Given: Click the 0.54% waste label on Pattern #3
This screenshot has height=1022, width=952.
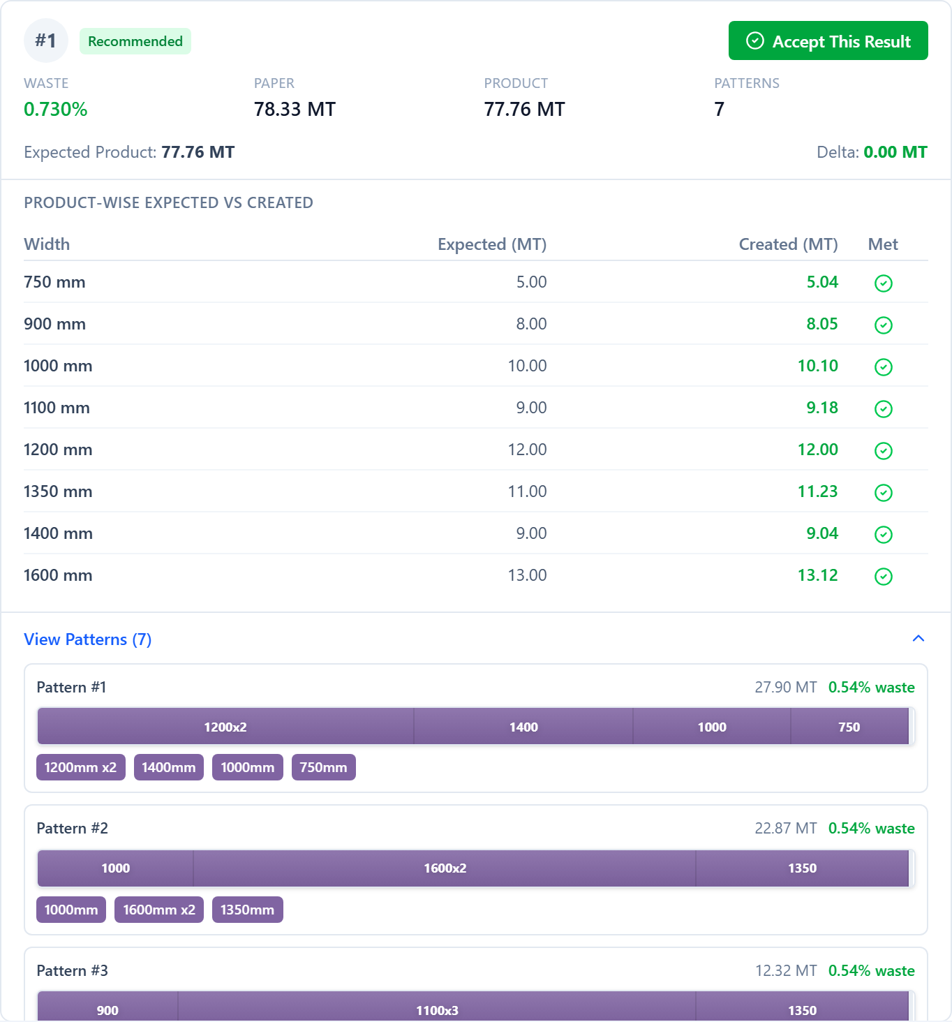Looking at the screenshot, I should pos(872,970).
